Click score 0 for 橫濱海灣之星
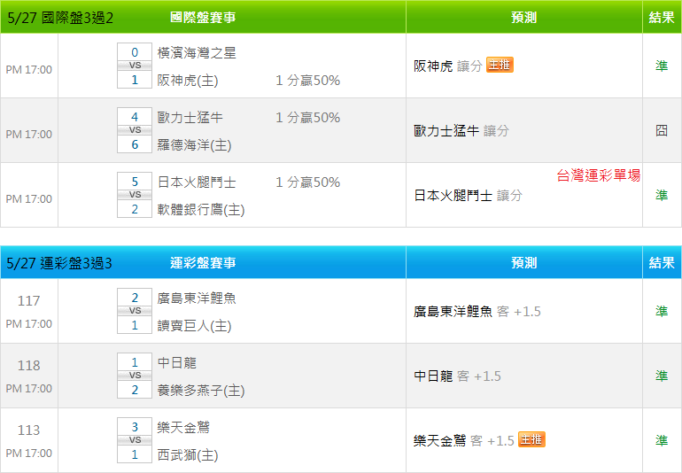682x473 pixels. pyautogui.click(x=135, y=52)
